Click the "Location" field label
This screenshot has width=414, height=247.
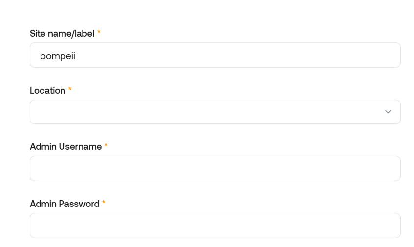tap(47, 90)
